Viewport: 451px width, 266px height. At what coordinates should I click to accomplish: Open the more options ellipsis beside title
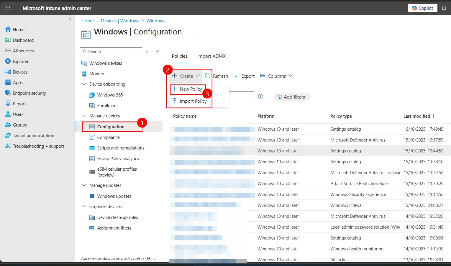point(192,32)
